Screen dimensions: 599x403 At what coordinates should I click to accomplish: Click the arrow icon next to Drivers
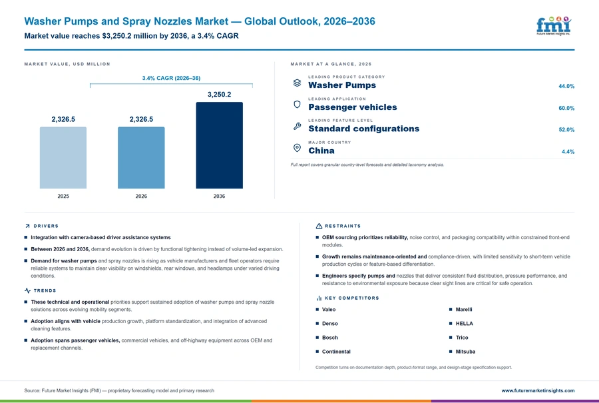(27, 226)
